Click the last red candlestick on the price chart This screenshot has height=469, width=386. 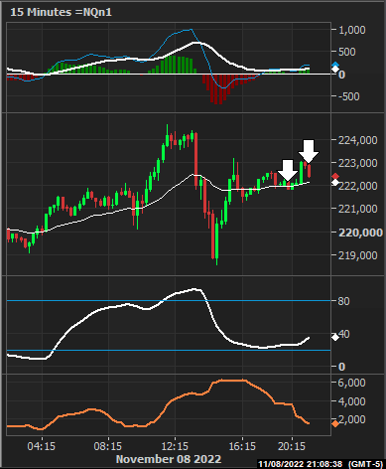[x=310, y=170]
